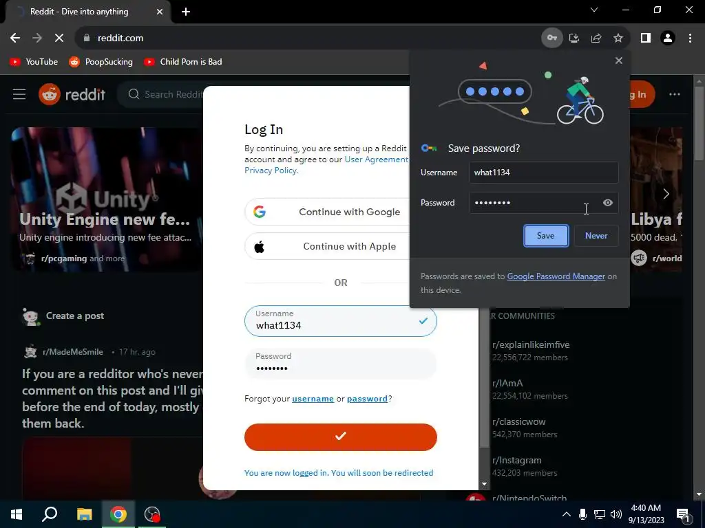
Task: Open the PoopSucking bookmark
Action: point(101,62)
